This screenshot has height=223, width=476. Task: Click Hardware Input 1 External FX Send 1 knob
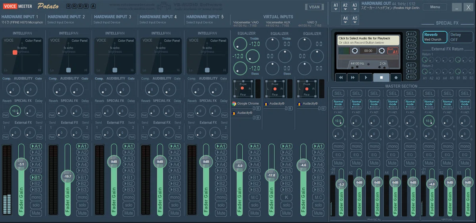(15, 133)
